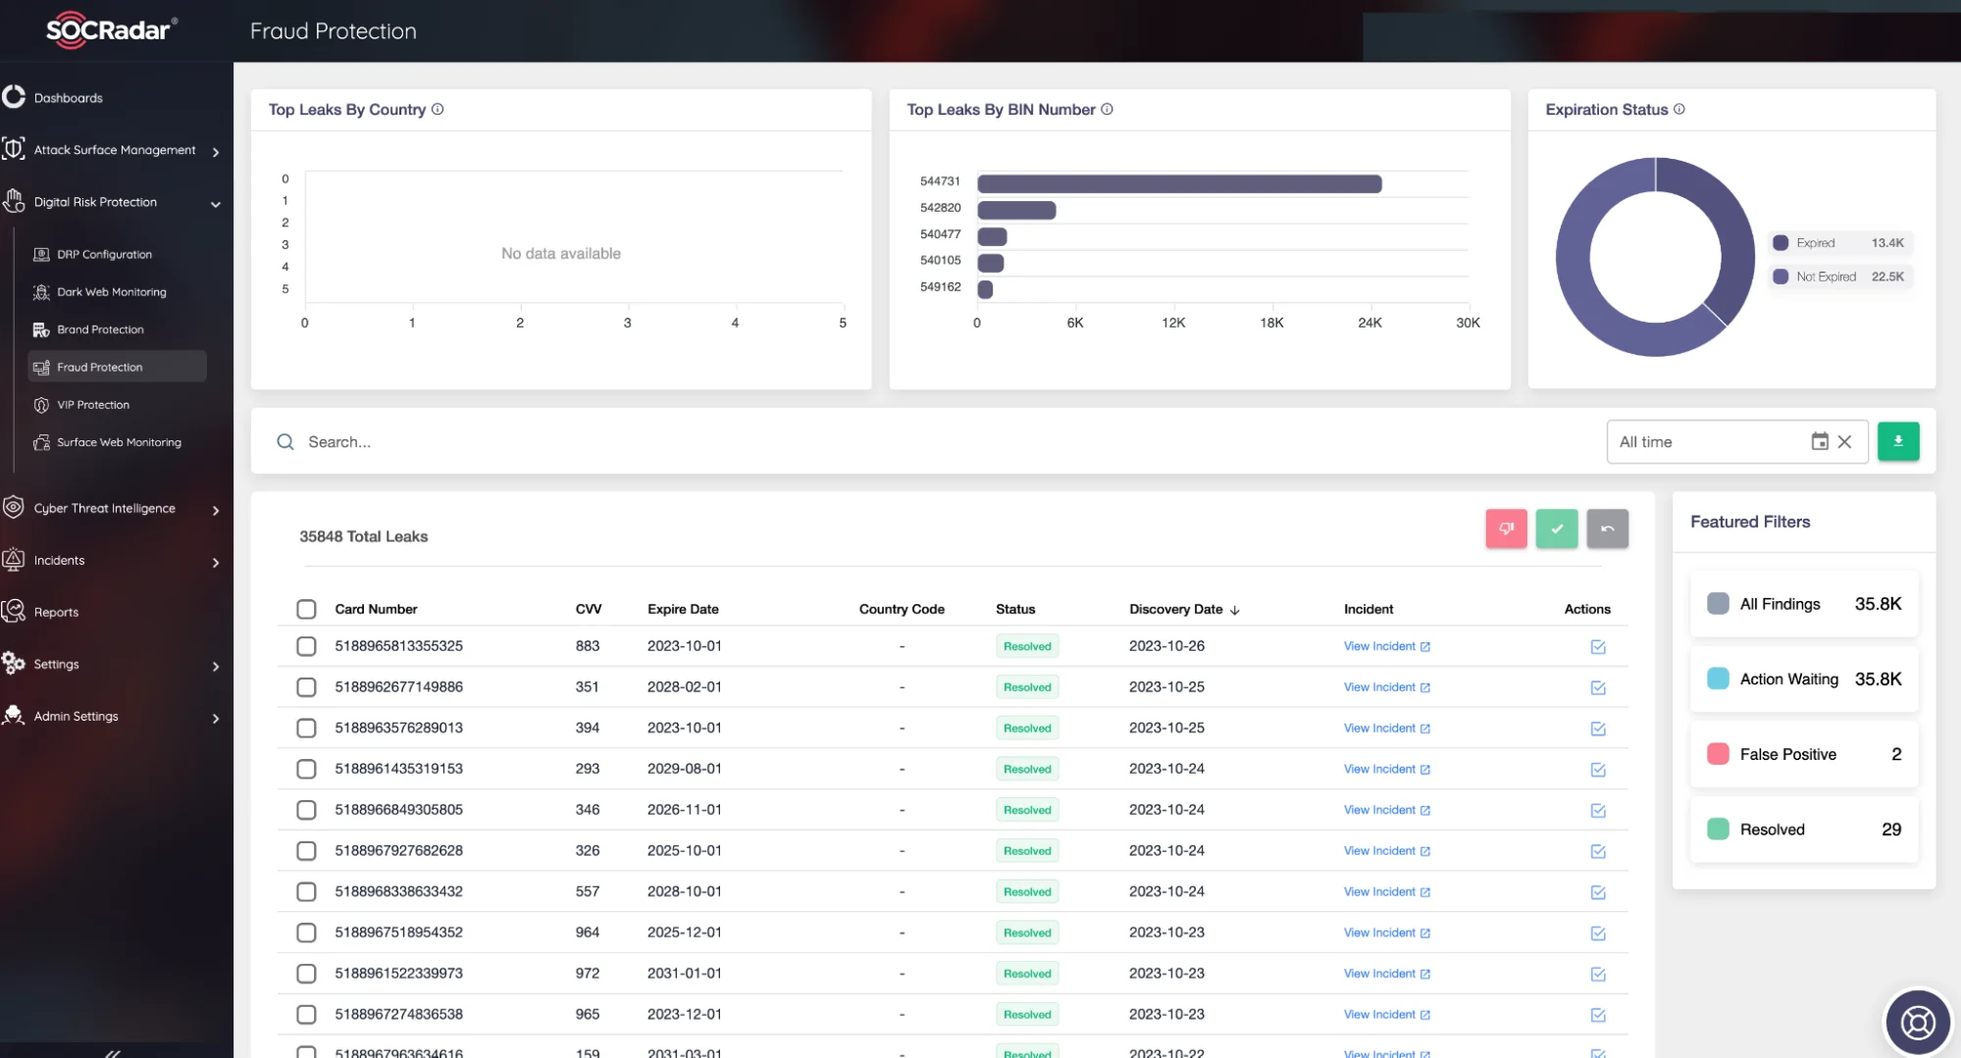This screenshot has width=1961, height=1058.
Task: Open Dashboards from the sidebar
Action: pos(68,97)
